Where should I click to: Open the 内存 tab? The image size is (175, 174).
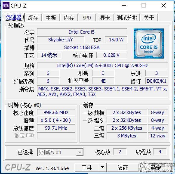coord(69,18)
